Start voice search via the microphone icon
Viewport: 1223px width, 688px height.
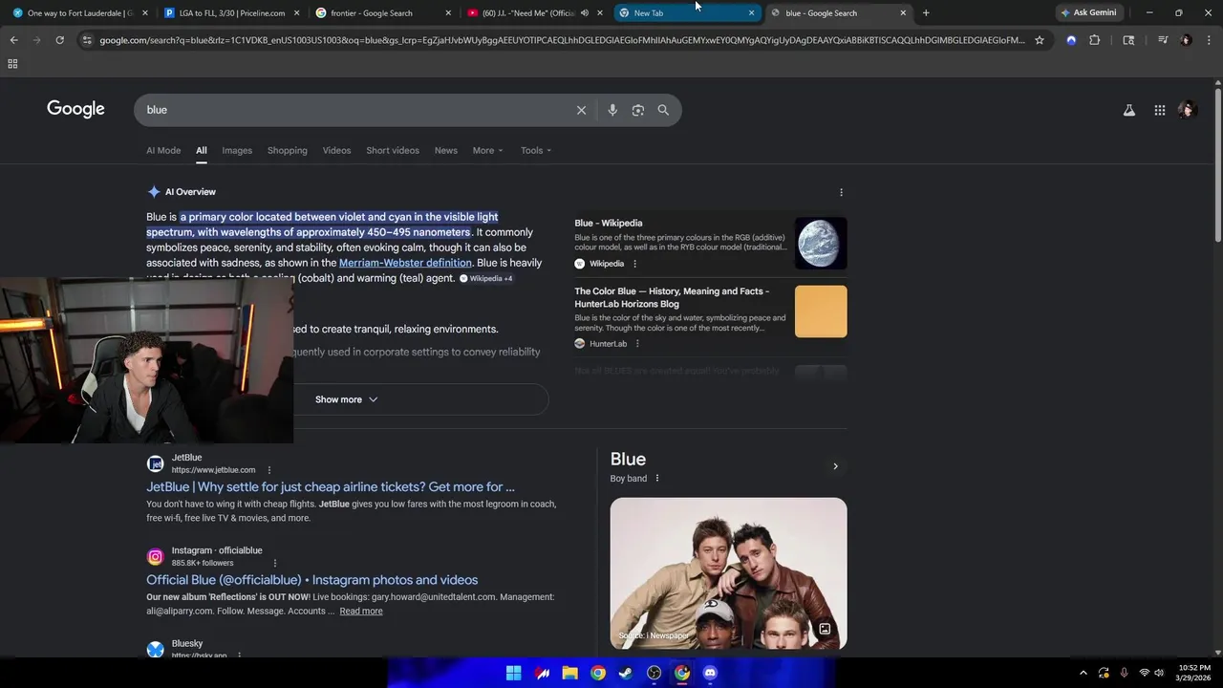pyautogui.click(x=612, y=110)
